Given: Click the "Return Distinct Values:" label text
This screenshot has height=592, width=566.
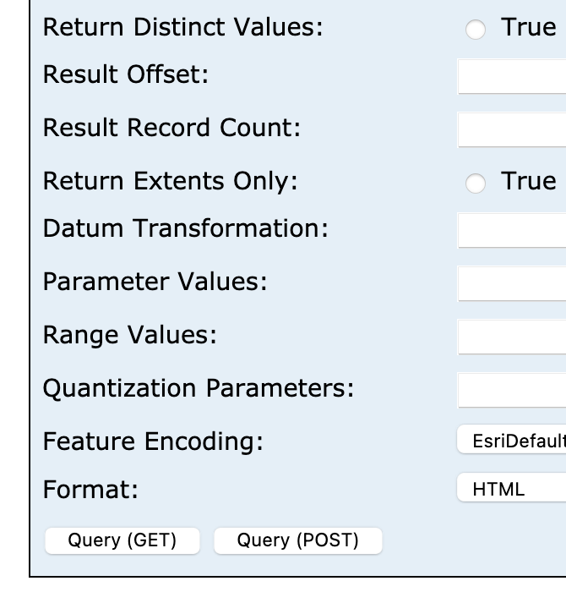Looking at the screenshot, I should [x=182, y=27].
